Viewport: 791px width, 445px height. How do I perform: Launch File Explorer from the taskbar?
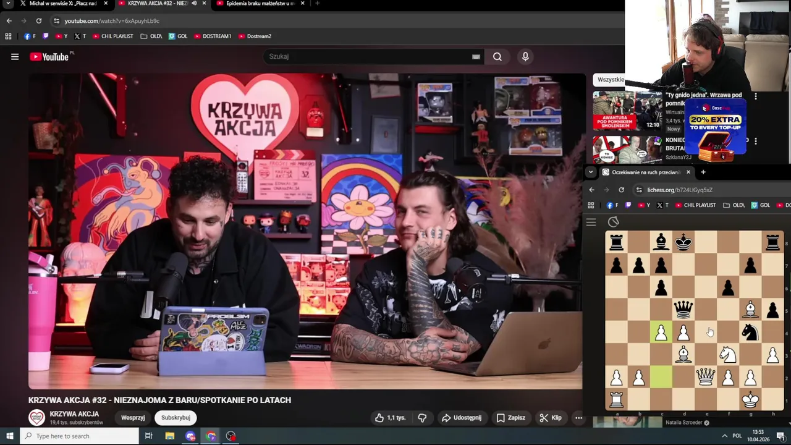170,436
